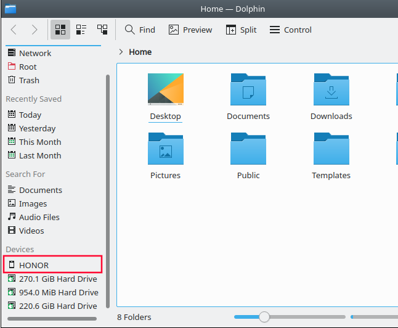
Task: Switch to Icons view mode
Action: [60, 30]
